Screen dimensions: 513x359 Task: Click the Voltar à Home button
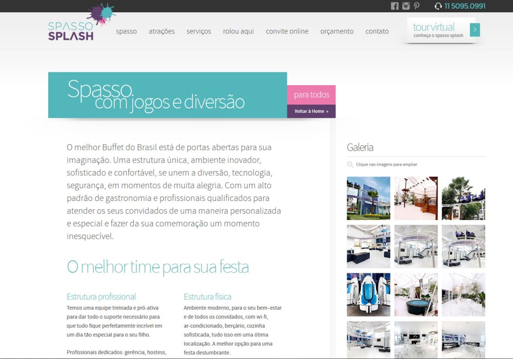(x=311, y=111)
